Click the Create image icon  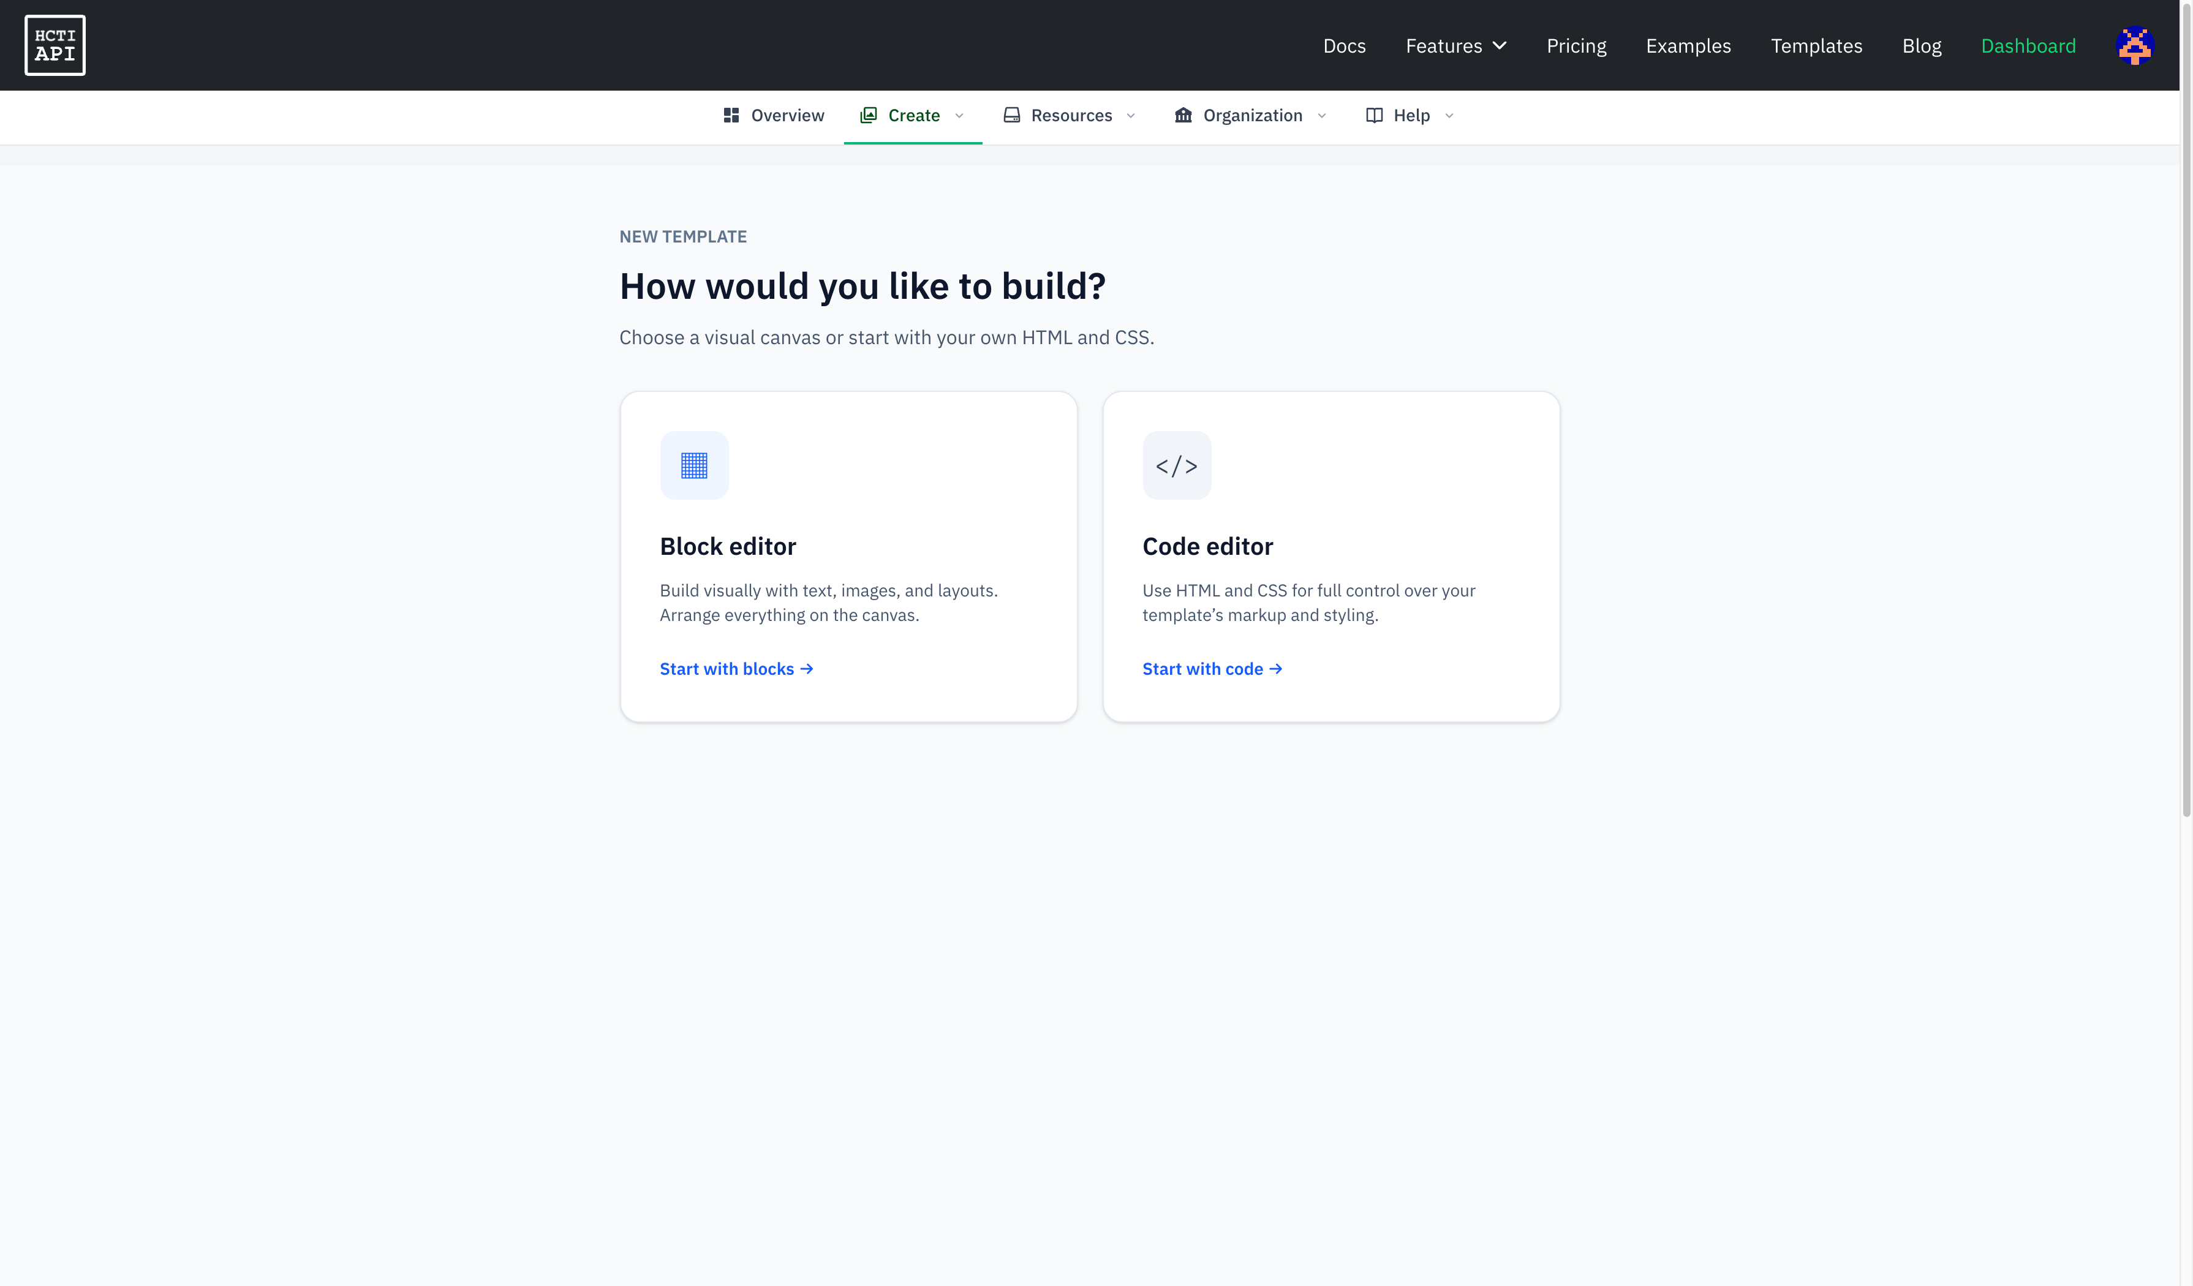[867, 115]
